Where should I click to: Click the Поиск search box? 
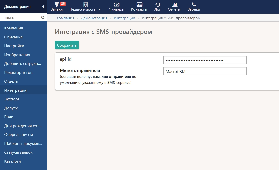[x=21, y=18]
